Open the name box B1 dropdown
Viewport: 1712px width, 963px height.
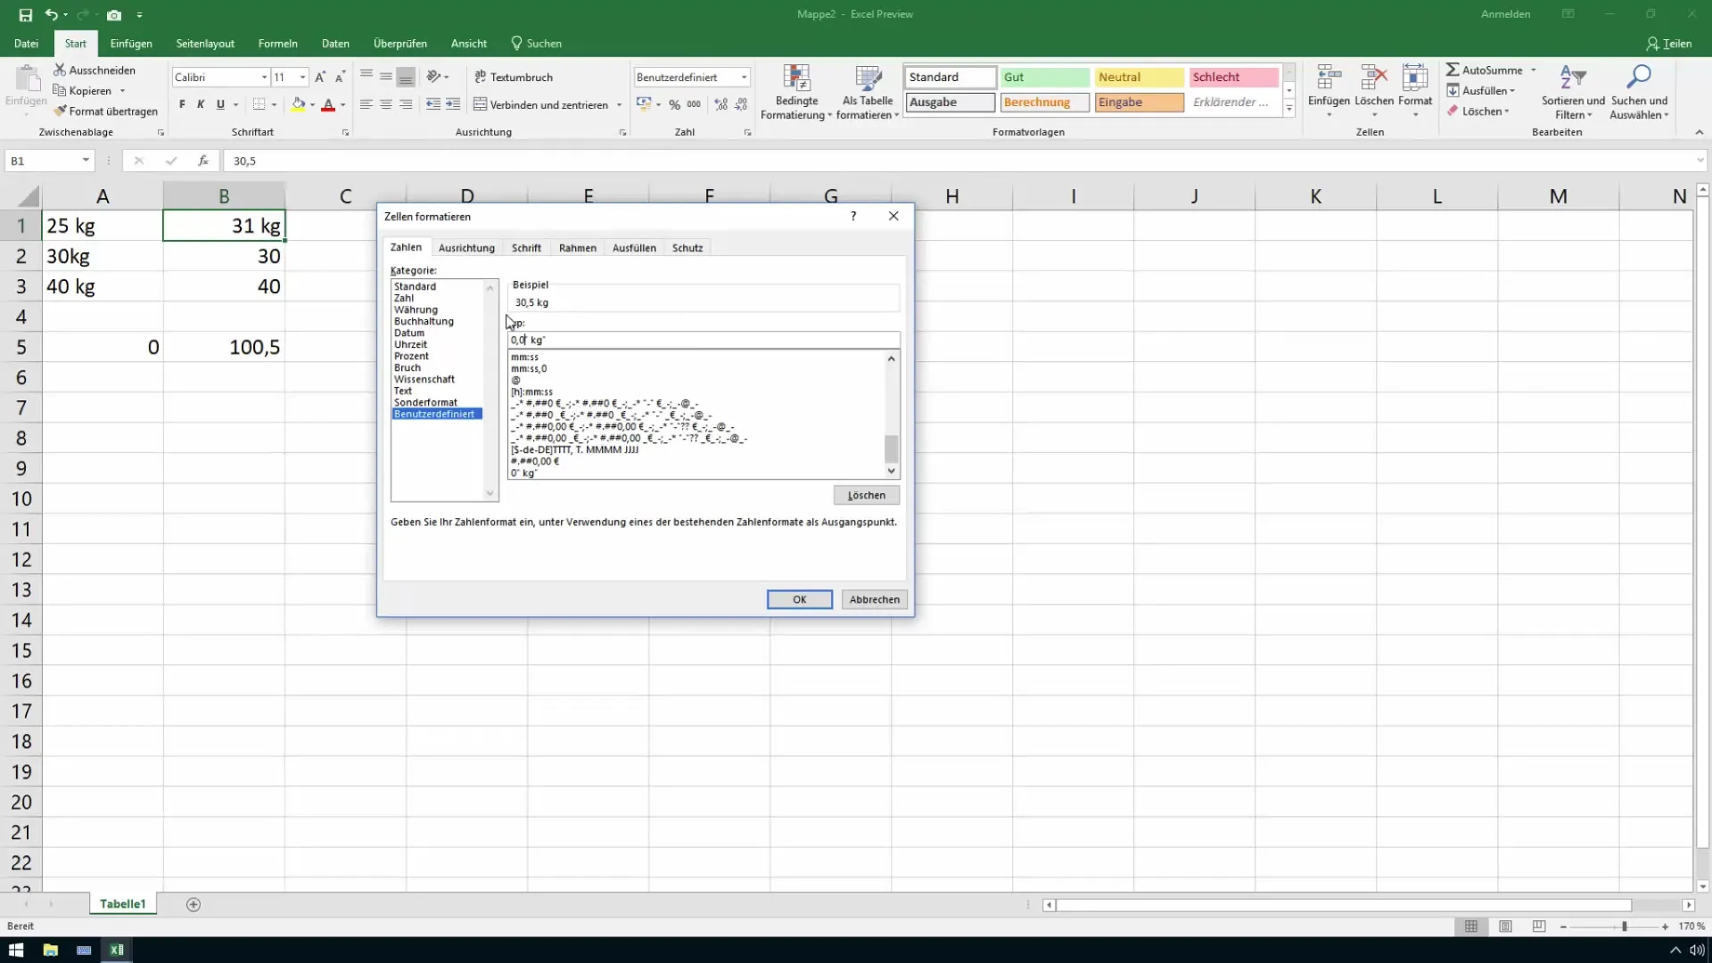(x=86, y=160)
